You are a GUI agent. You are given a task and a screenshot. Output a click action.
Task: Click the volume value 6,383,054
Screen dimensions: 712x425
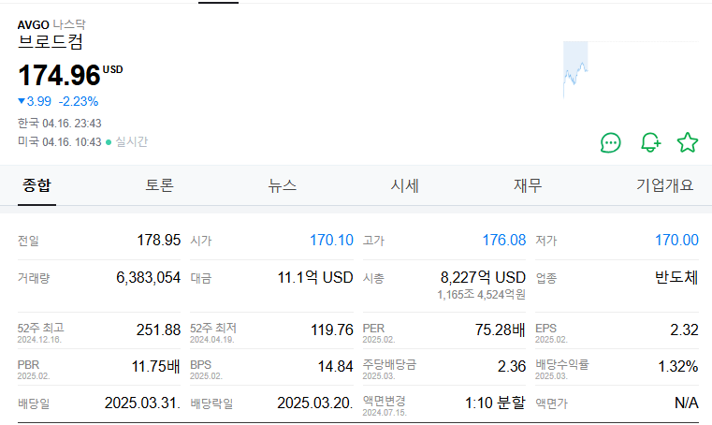149,277
